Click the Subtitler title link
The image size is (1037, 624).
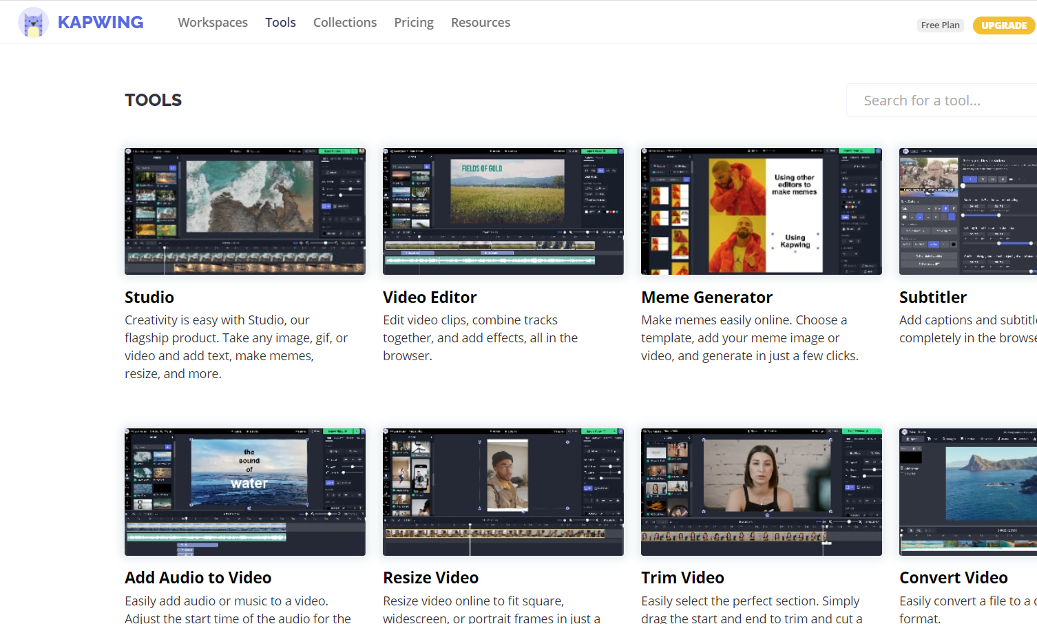point(933,298)
